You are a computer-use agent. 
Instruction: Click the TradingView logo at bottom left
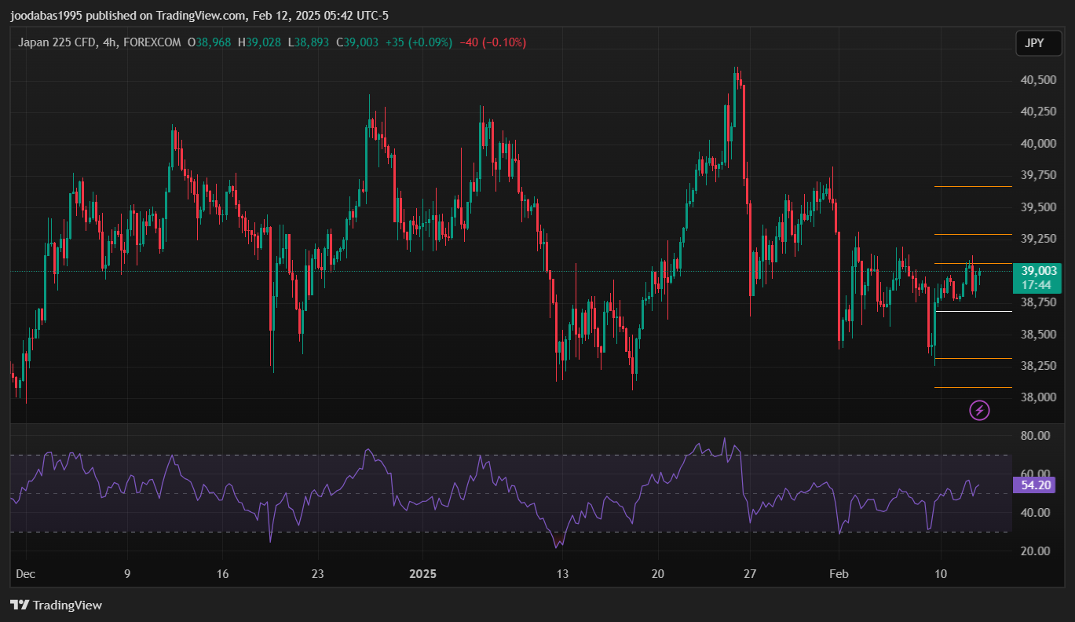(x=56, y=605)
